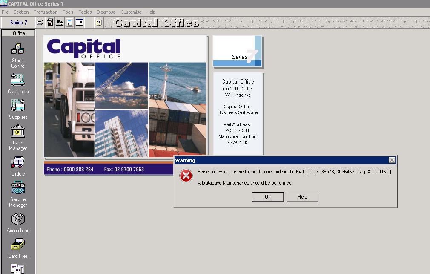Click 'Fax: 02 9700 7963' text

pyautogui.click(x=124, y=170)
